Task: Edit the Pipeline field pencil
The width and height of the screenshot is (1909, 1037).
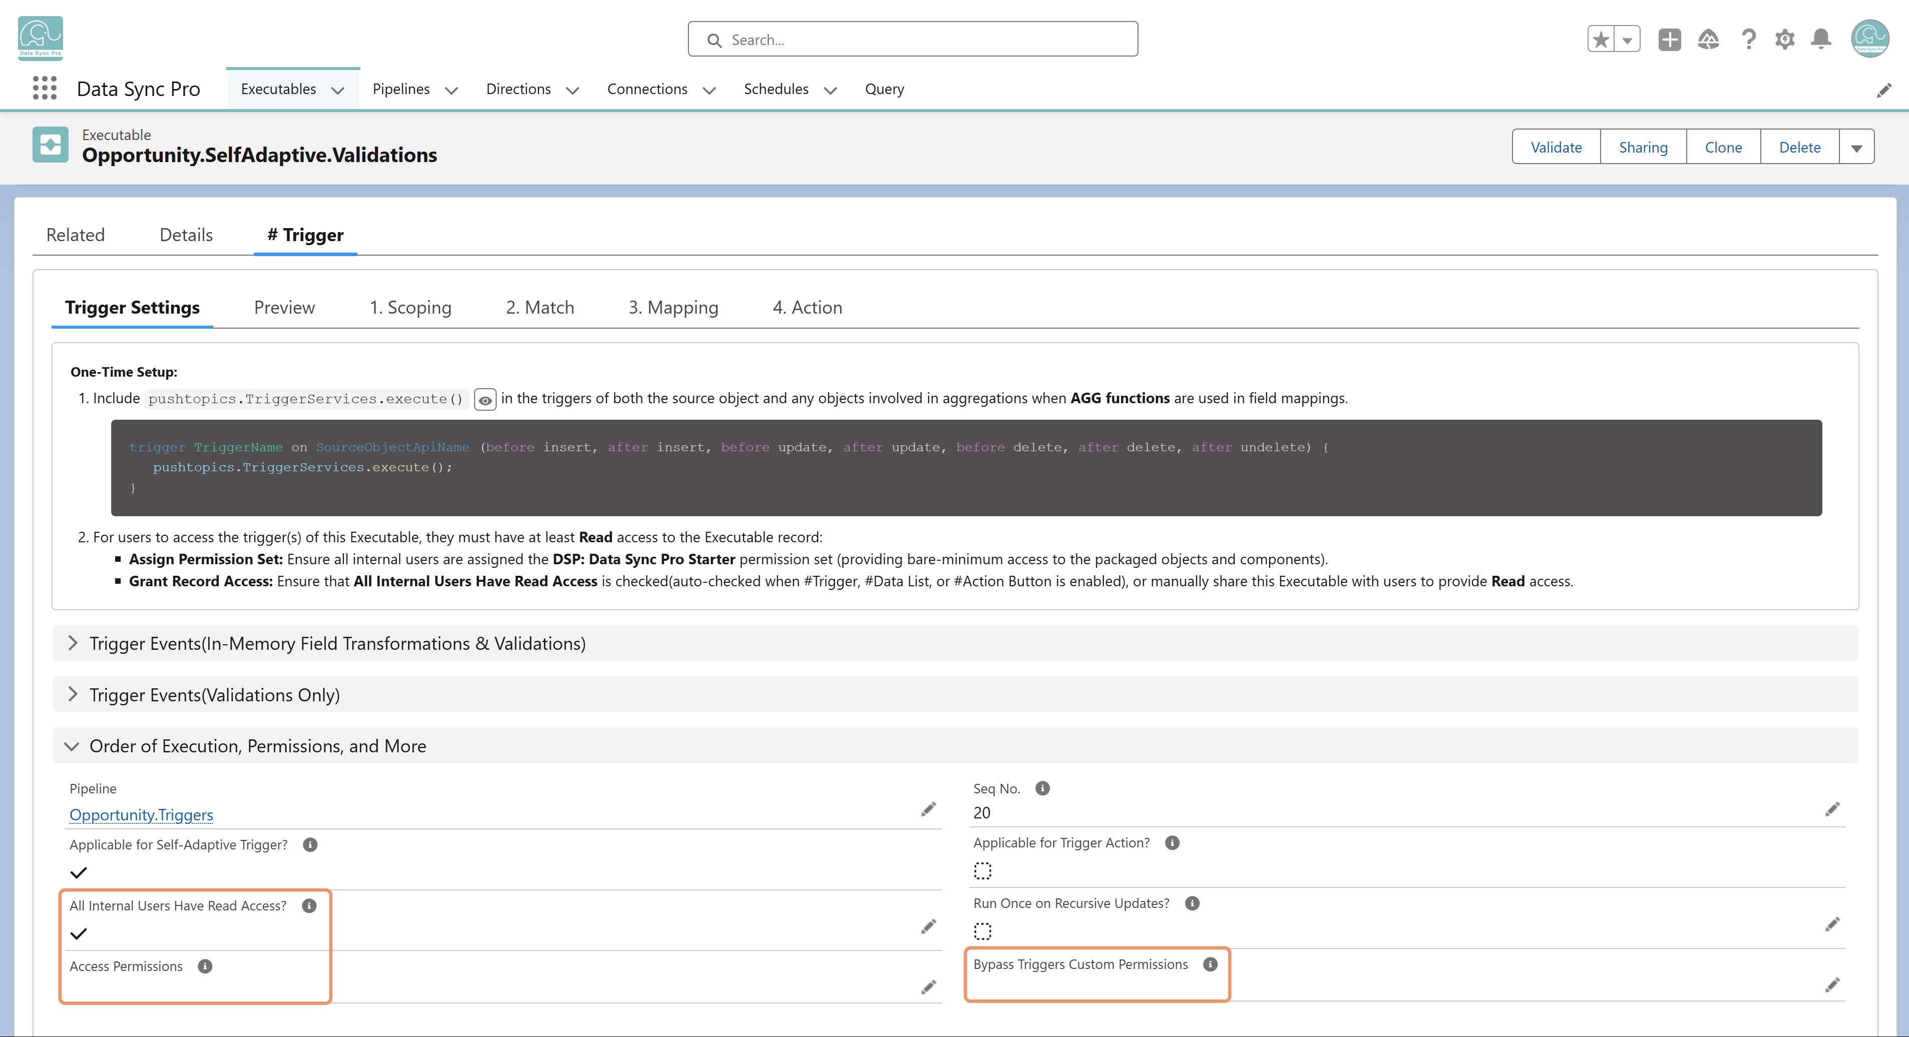Action: click(x=929, y=809)
